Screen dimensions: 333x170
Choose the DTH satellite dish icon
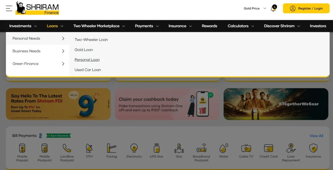pos(89,148)
